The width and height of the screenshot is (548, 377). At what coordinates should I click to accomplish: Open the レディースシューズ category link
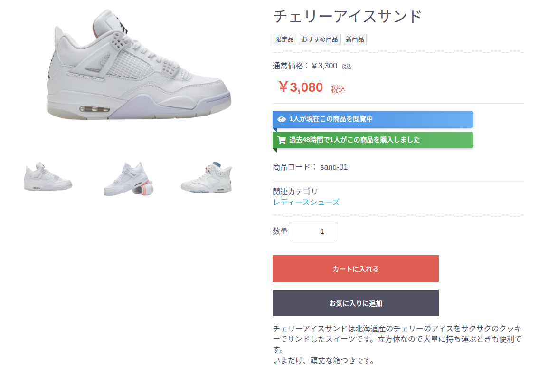306,203
